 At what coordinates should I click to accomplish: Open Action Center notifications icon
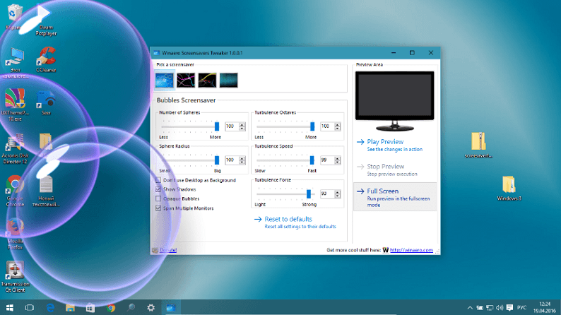[510, 308]
